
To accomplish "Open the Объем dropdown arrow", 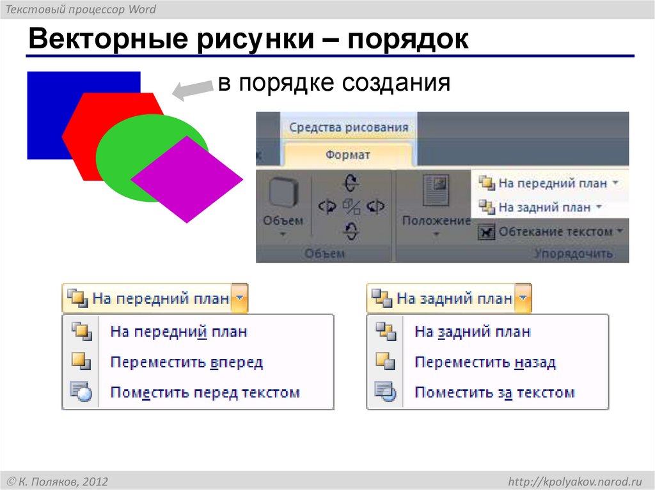I will (x=283, y=233).
